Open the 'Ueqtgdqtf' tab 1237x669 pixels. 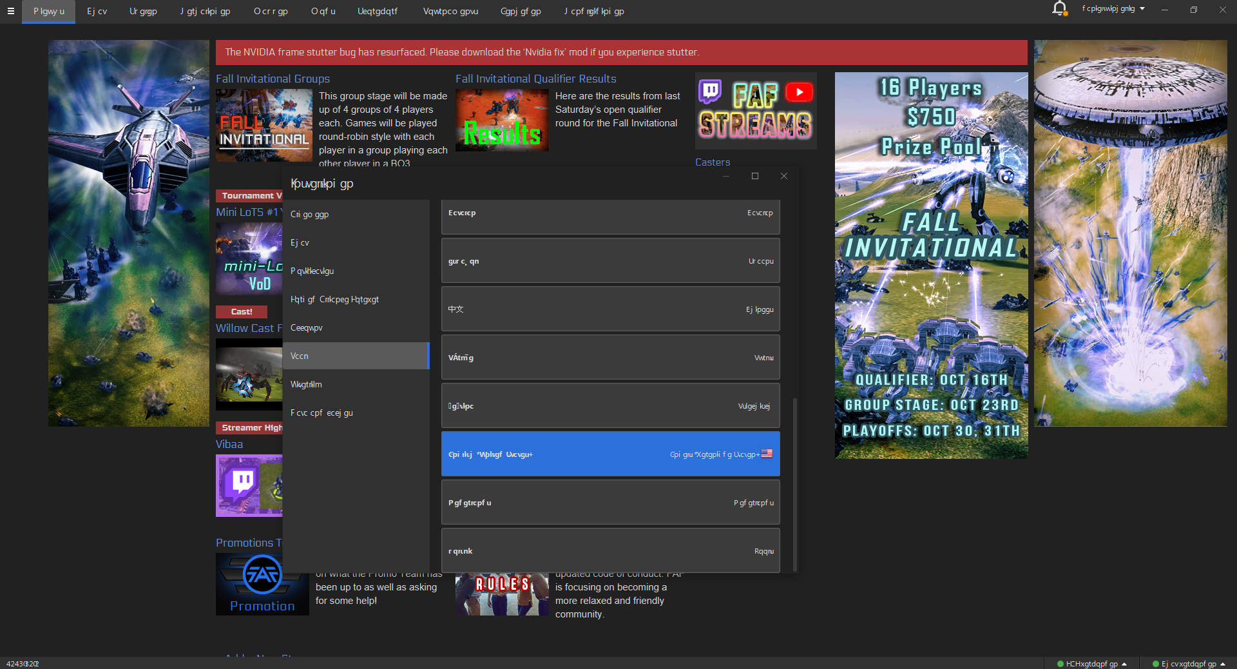point(378,12)
